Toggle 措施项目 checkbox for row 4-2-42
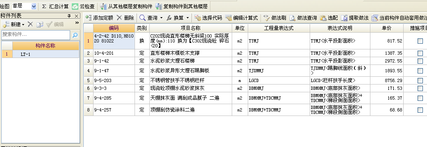Viewport: 427px width, 147px height. pyautogui.click(x=420, y=41)
